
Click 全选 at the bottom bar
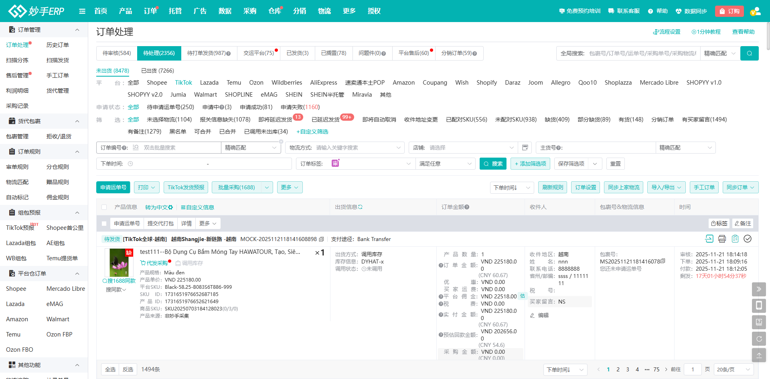(110, 369)
